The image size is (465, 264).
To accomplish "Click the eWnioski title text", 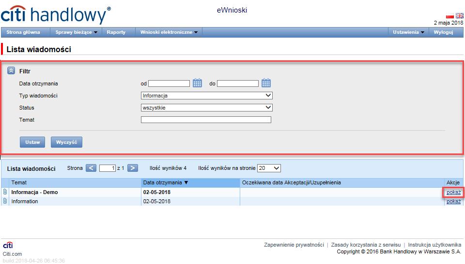I will click(232, 10).
